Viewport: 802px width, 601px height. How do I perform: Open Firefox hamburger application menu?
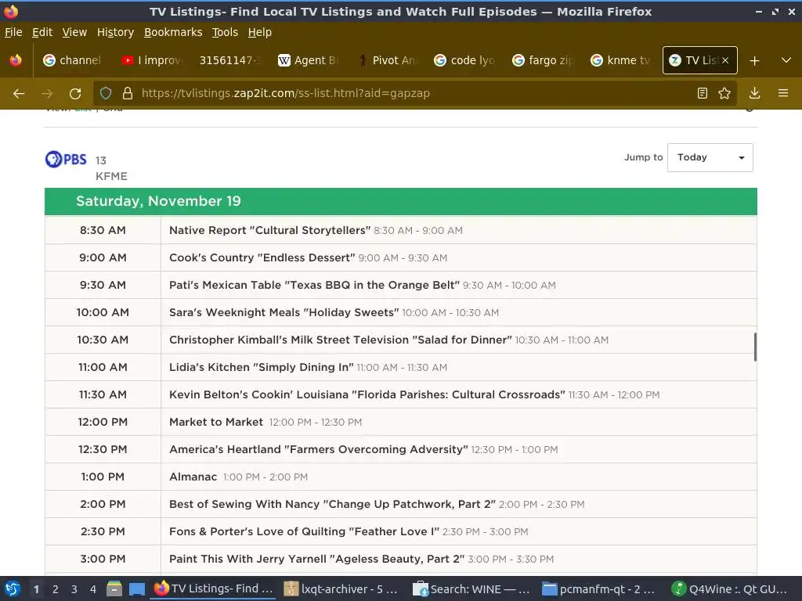coord(783,93)
